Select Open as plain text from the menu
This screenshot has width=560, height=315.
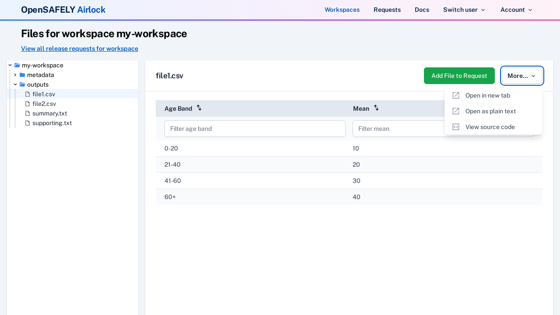(x=490, y=111)
